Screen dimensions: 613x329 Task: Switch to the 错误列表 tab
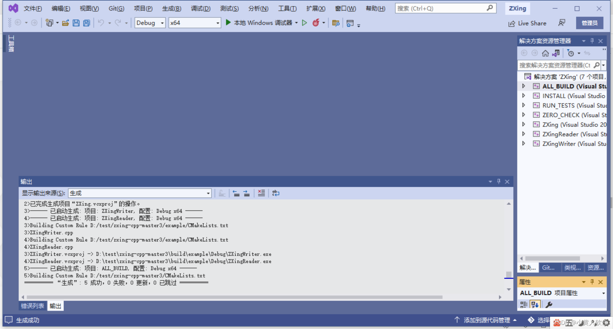tap(33, 306)
